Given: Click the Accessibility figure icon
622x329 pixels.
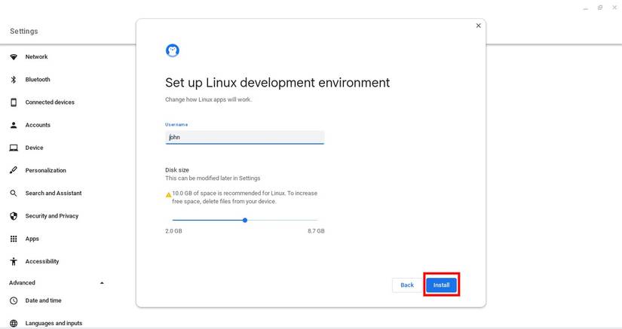Looking at the screenshot, I should point(14,262).
